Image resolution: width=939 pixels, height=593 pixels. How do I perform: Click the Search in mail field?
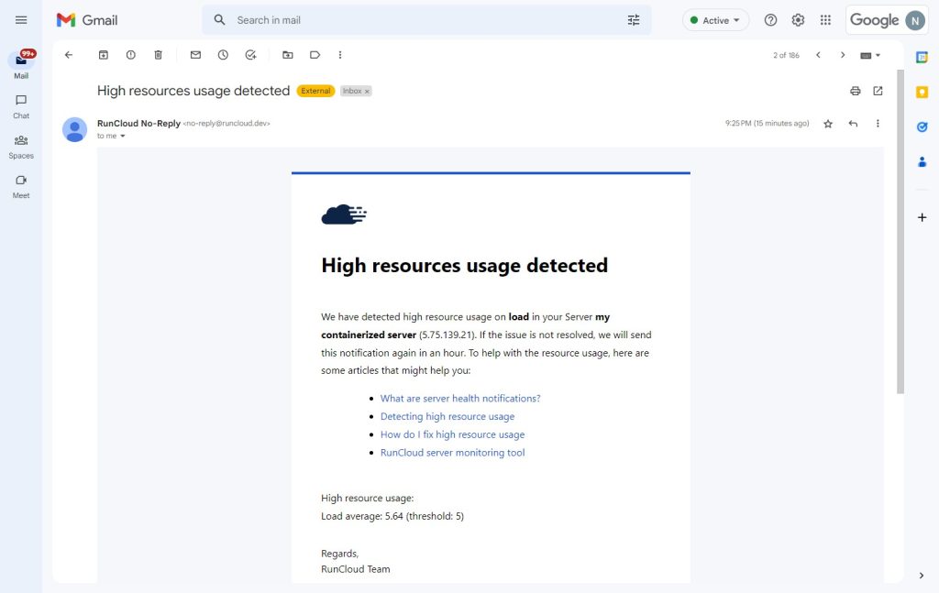tap(426, 20)
